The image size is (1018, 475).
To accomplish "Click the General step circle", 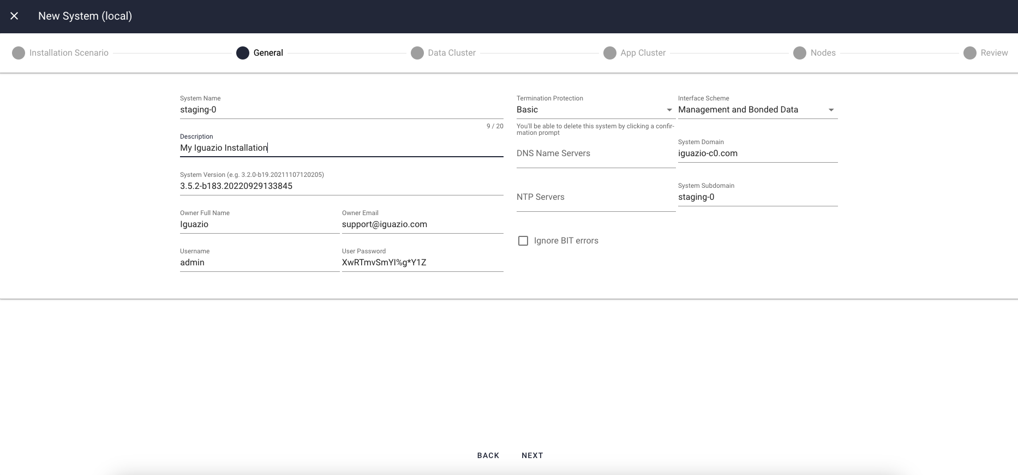I will point(243,53).
